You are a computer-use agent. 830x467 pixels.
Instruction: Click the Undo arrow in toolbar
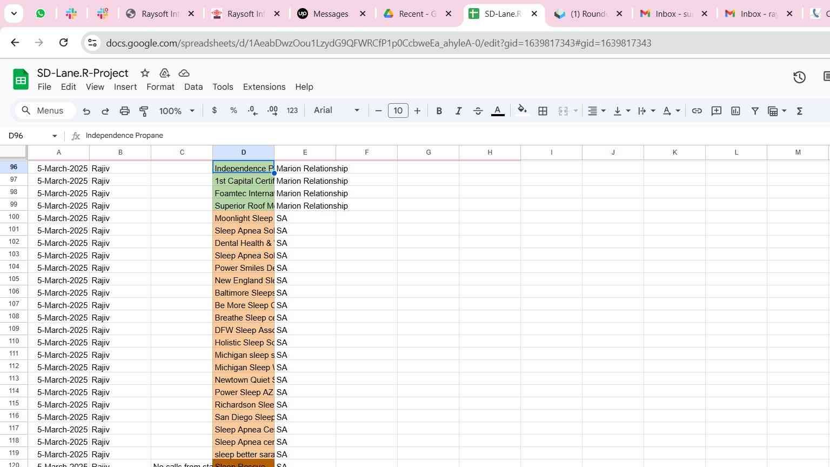click(x=86, y=111)
